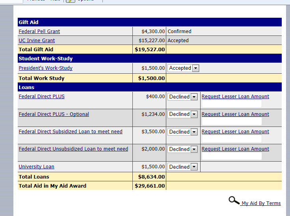The height and width of the screenshot is (216, 290).
Task: Click the Accepted status for UC Irvine Grant
Action: pyautogui.click(x=178, y=40)
